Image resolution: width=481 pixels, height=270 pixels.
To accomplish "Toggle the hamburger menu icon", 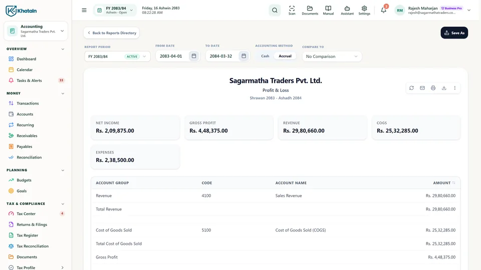I will [x=84, y=10].
